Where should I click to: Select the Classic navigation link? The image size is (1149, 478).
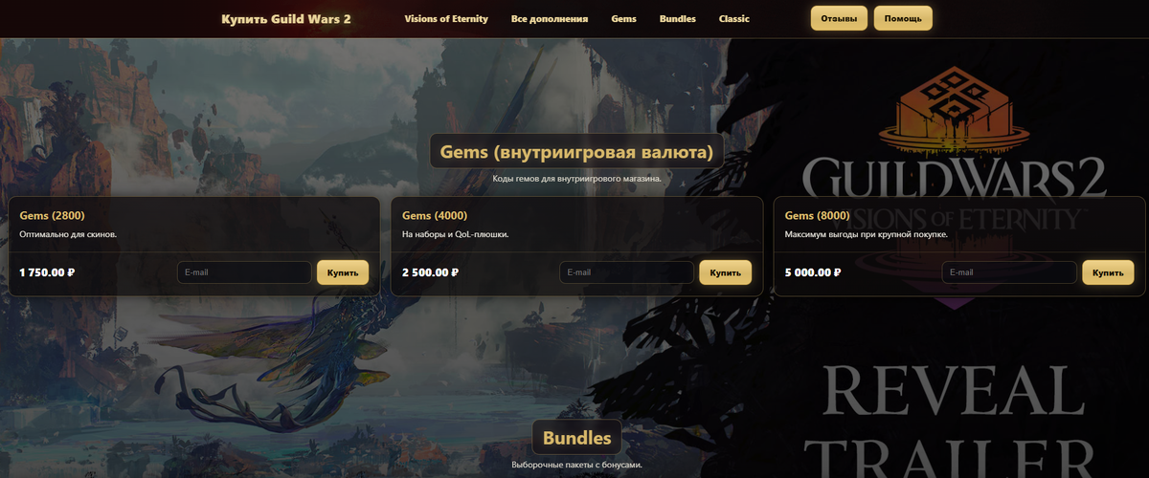coord(734,19)
